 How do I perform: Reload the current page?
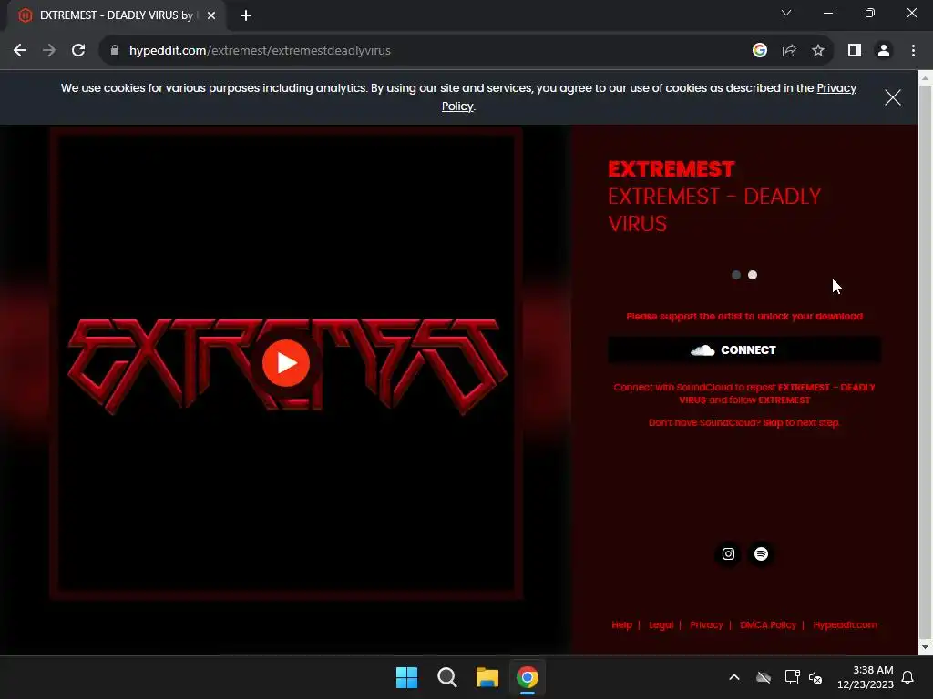pos(78,51)
